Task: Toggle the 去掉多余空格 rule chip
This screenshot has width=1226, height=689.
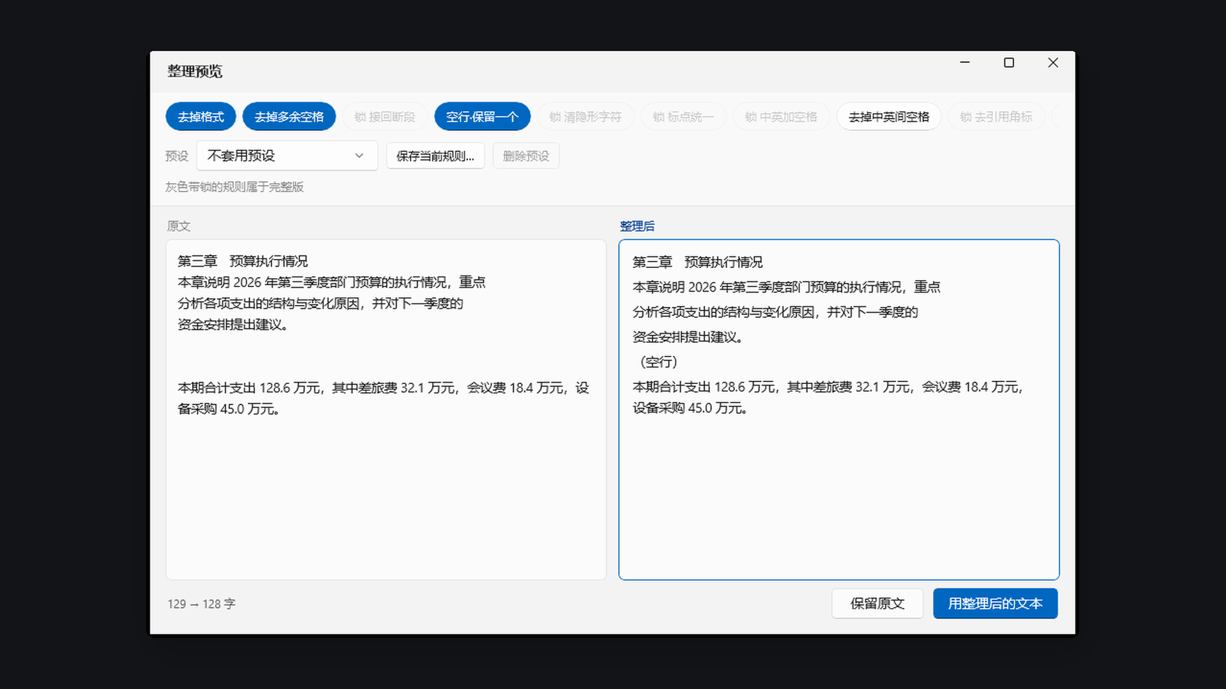Action: 289,117
